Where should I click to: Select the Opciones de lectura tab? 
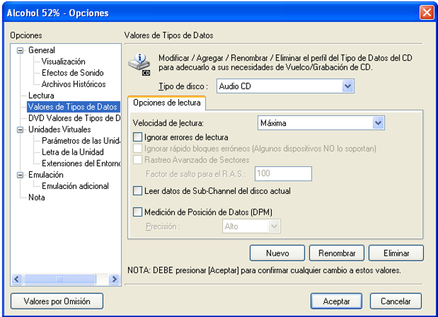tap(167, 103)
